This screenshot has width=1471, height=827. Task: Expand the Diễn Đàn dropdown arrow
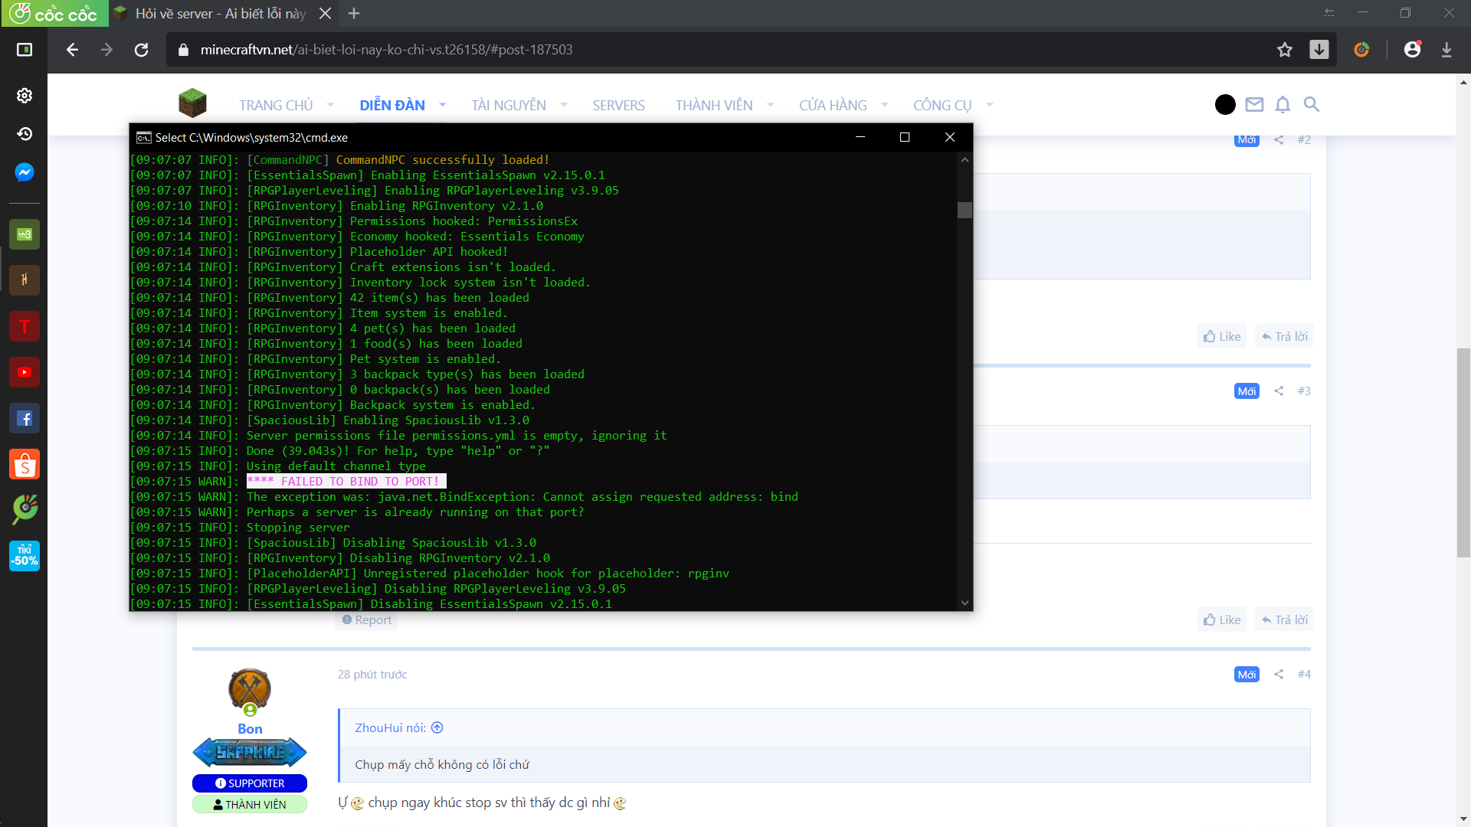(443, 105)
